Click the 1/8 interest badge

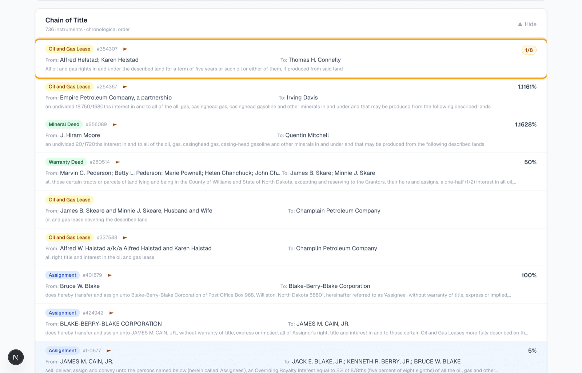pyautogui.click(x=529, y=50)
